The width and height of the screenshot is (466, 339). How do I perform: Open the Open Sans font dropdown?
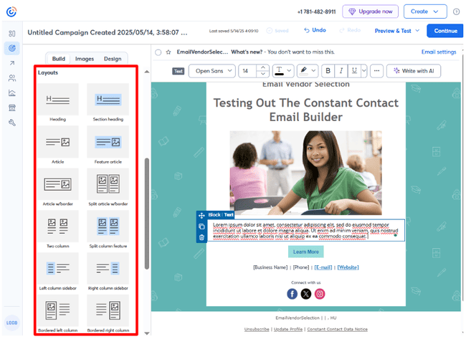coord(212,71)
